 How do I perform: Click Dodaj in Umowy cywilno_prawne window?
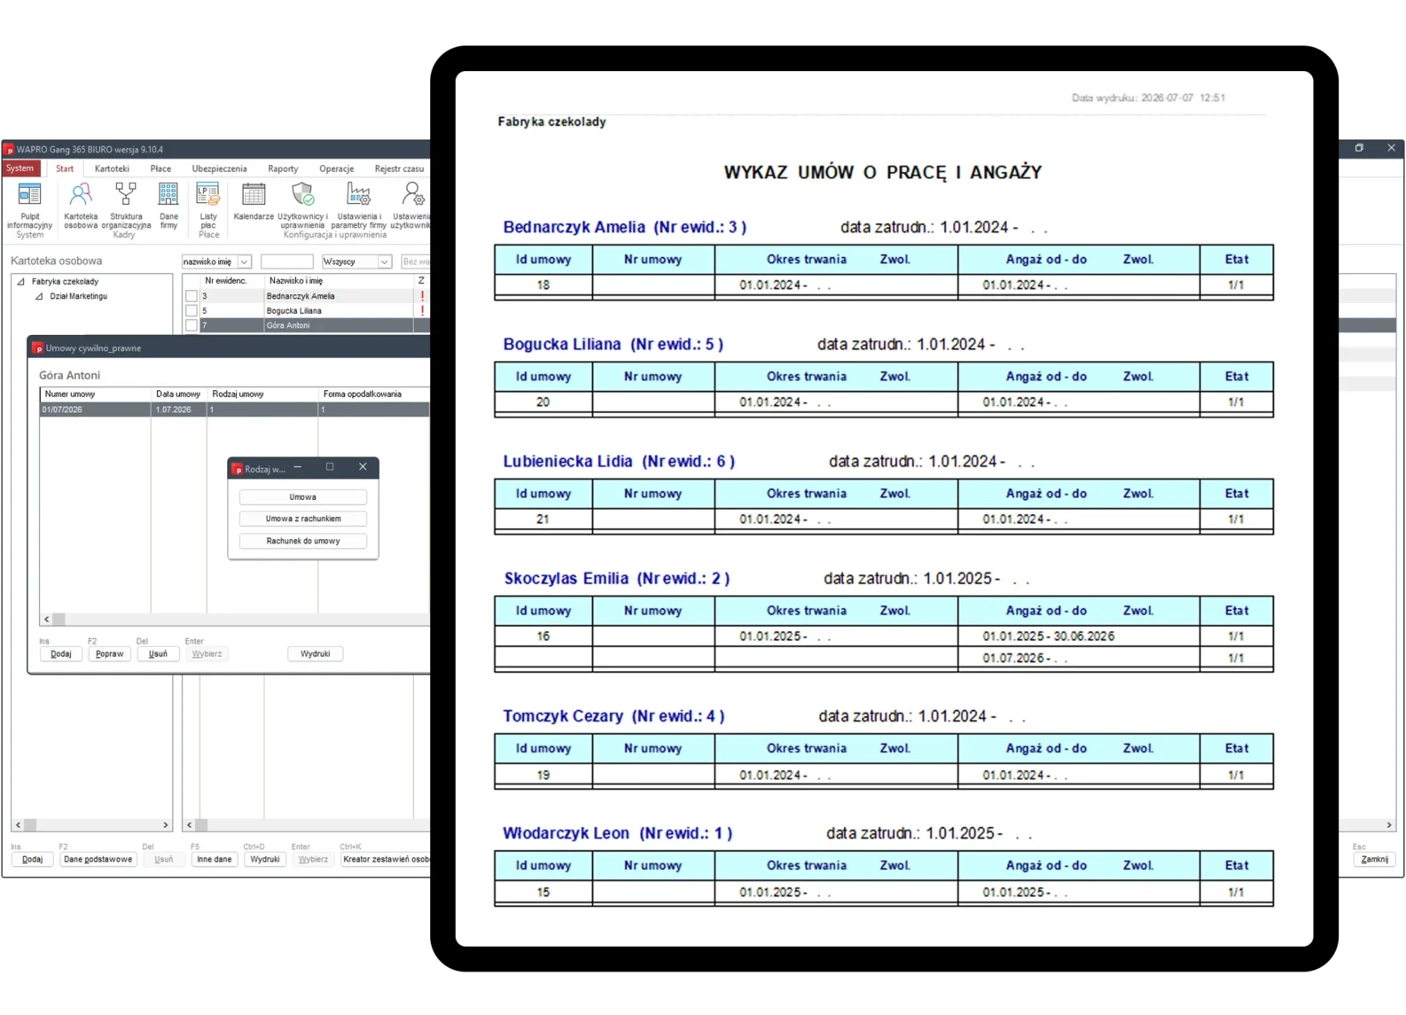coord(61,654)
